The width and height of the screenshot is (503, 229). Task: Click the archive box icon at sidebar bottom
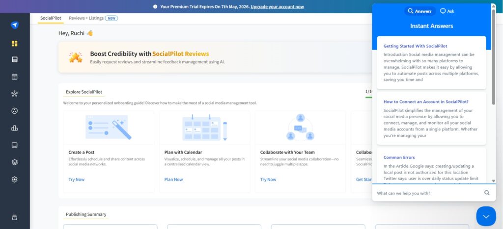pos(14,217)
